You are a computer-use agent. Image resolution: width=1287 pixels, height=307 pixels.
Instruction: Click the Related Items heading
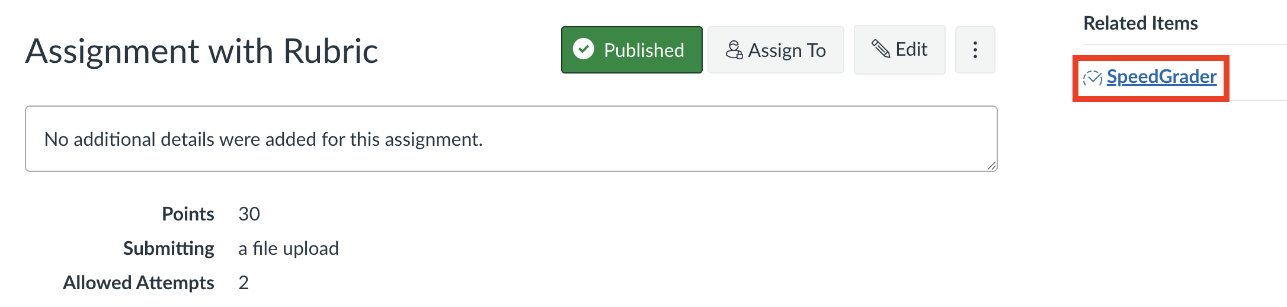[1141, 23]
